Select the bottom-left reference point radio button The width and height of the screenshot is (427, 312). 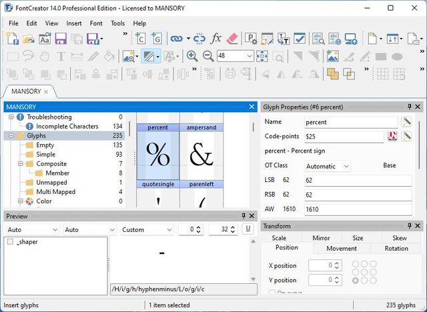pos(354,281)
